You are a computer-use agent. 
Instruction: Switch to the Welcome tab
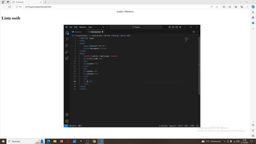click(x=78, y=32)
